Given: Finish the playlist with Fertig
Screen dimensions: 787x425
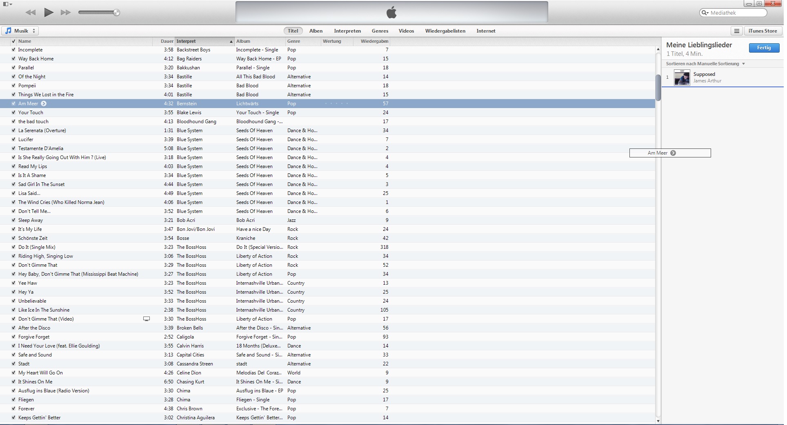Looking at the screenshot, I should click(764, 48).
